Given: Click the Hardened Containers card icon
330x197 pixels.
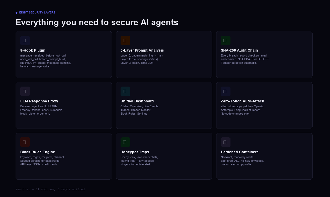Looking at the screenshot, I should click(226, 142).
